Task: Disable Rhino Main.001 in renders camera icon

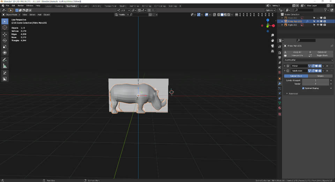Action: point(325,21)
